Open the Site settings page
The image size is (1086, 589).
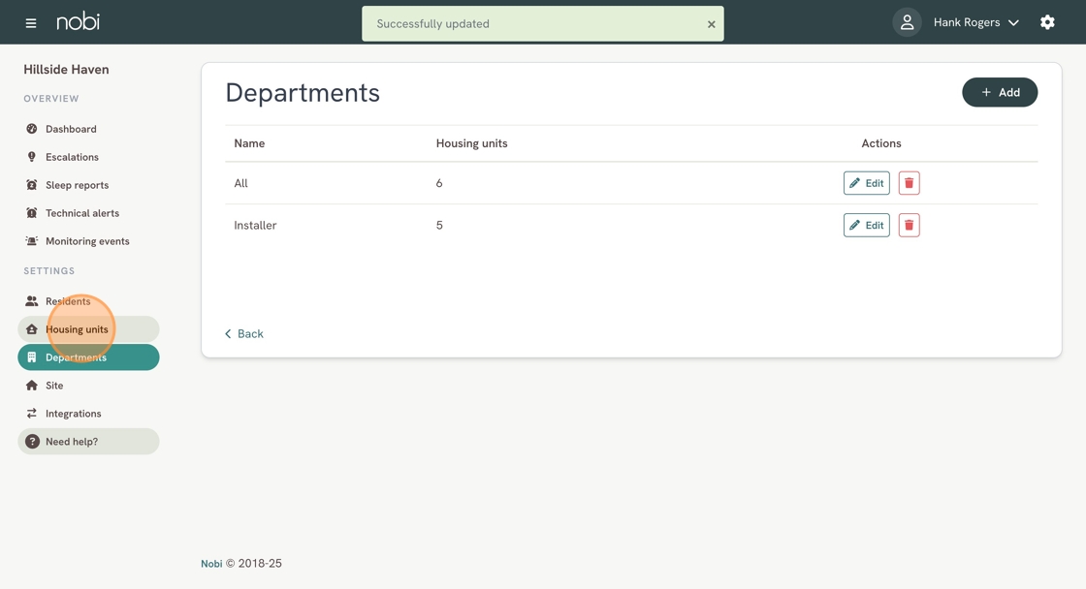54,386
